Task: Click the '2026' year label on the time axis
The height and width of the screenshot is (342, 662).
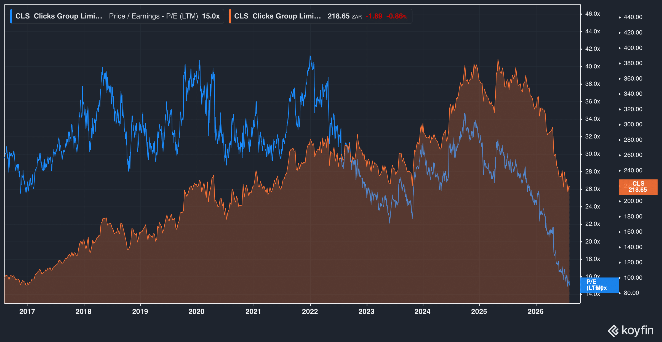Action: [x=536, y=312]
